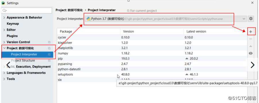Click the plus icon to install a package
The width and height of the screenshot is (259, 103).
pos(251,32)
